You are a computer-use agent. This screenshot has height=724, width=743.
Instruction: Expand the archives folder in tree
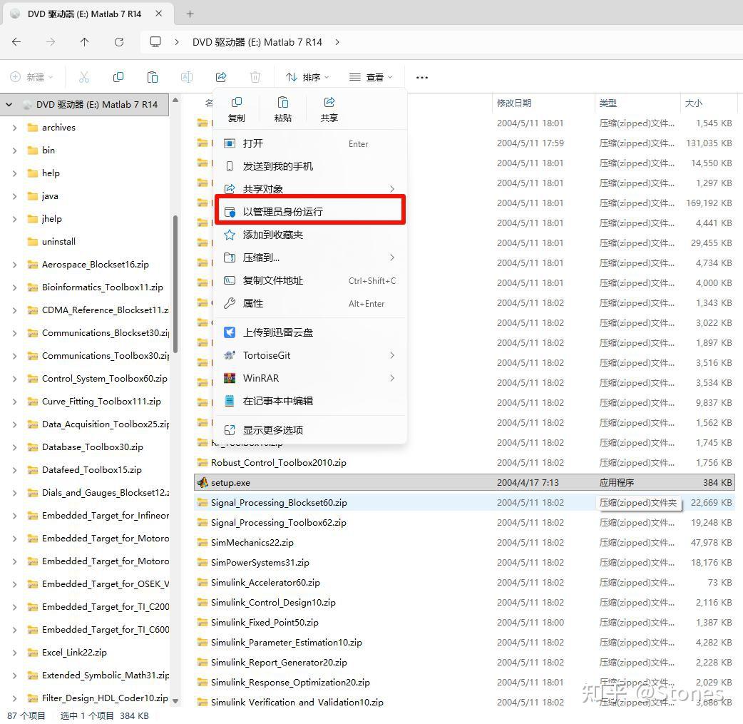[x=15, y=128]
